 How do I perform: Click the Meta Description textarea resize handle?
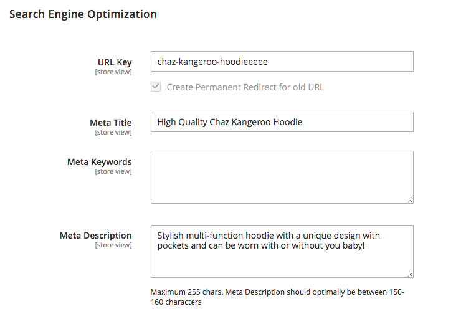coord(410,274)
